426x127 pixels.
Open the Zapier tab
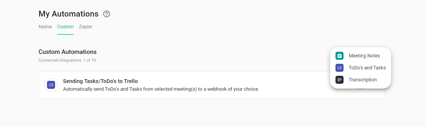pyautogui.click(x=85, y=27)
